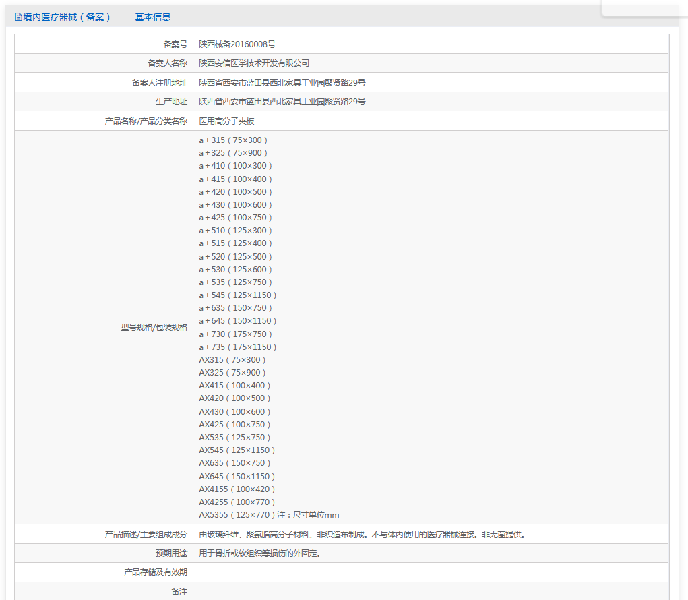Click the document icon beside 境内医疗器械 header

pyautogui.click(x=18, y=17)
